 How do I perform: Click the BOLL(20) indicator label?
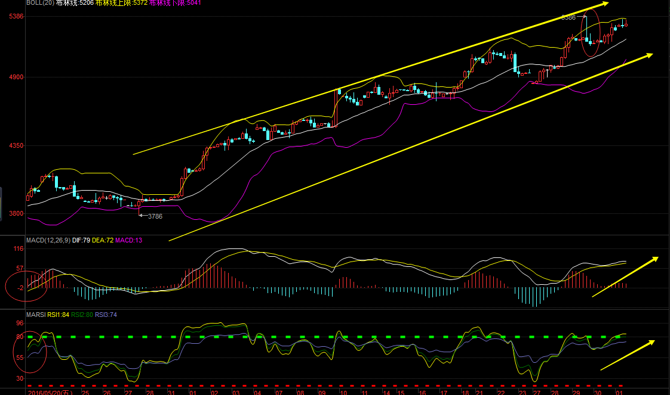39,3
